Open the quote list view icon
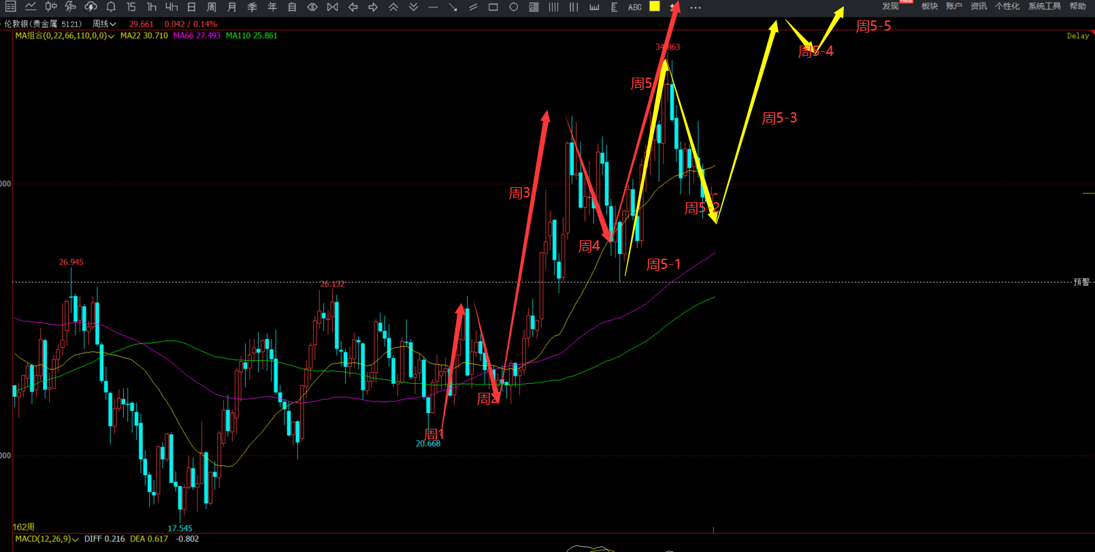This screenshot has height=552, width=1095. (10, 7)
